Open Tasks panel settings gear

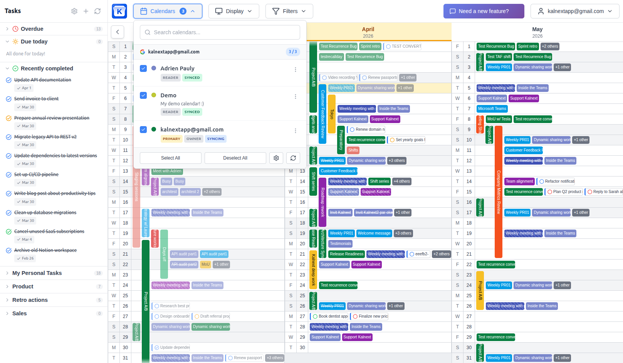(x=74, y=11)
